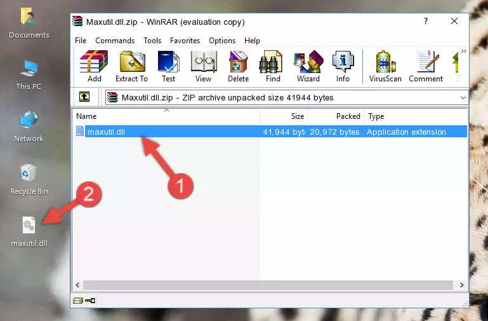This screenshot has height=321, width=488.
Task: Select the This PC desktop icon
Action: 29,75
